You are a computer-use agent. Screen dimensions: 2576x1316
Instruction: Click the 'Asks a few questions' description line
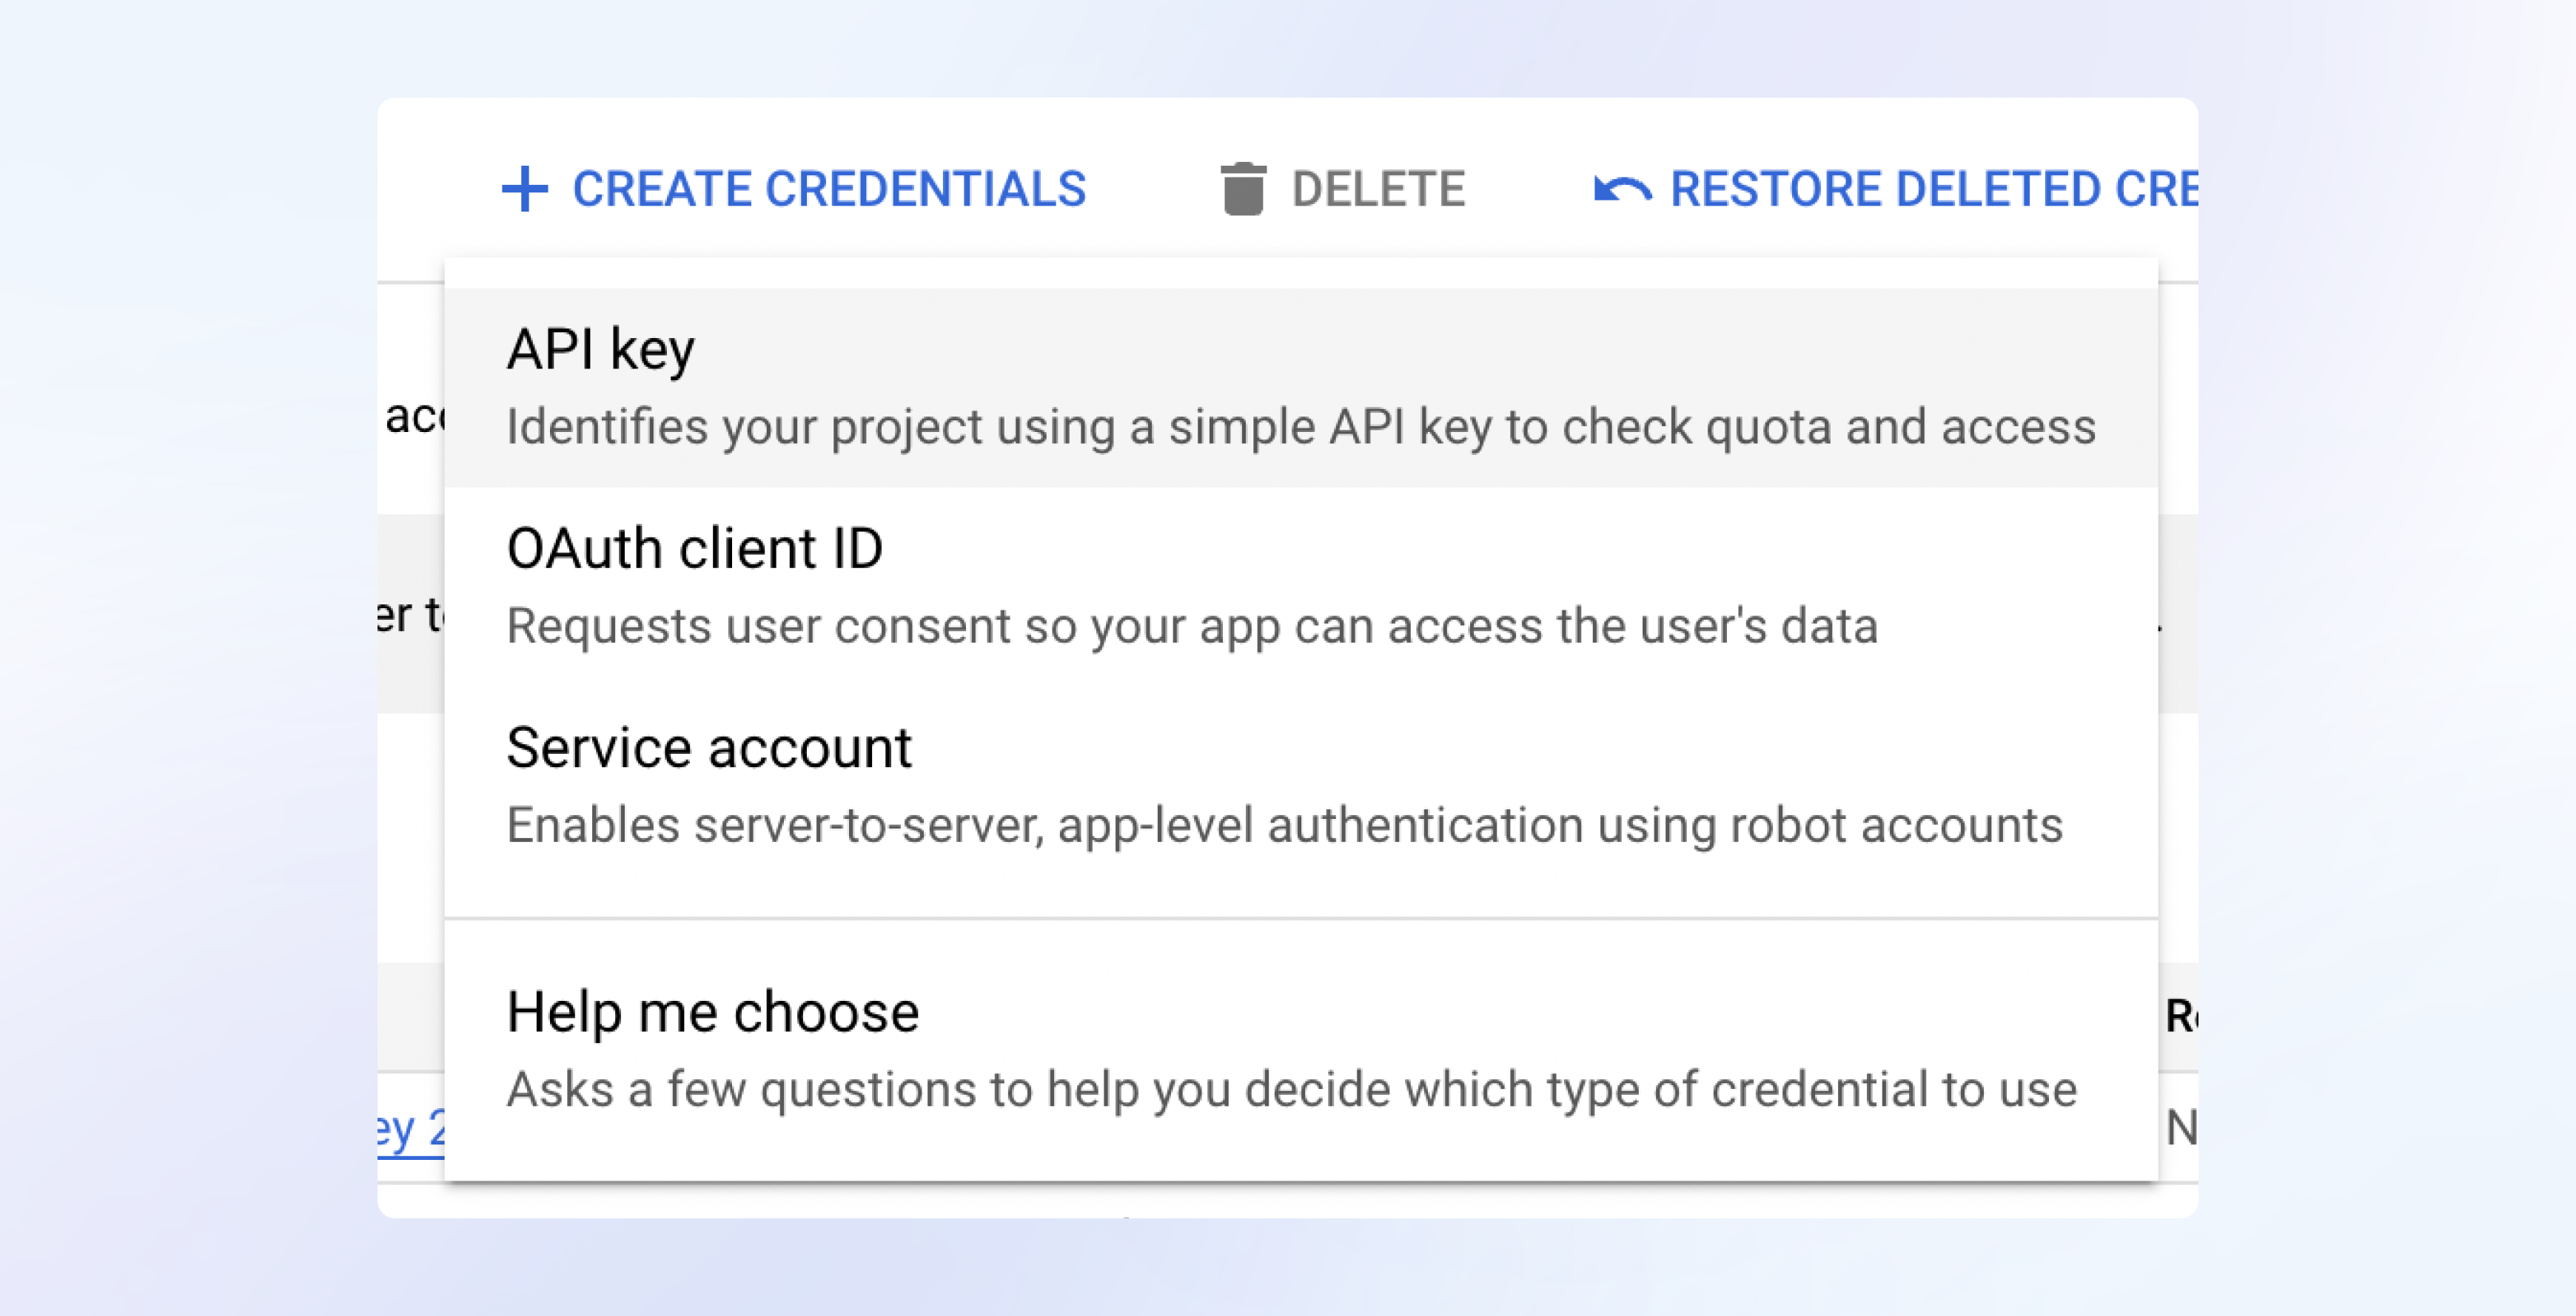[1291, 1089]
